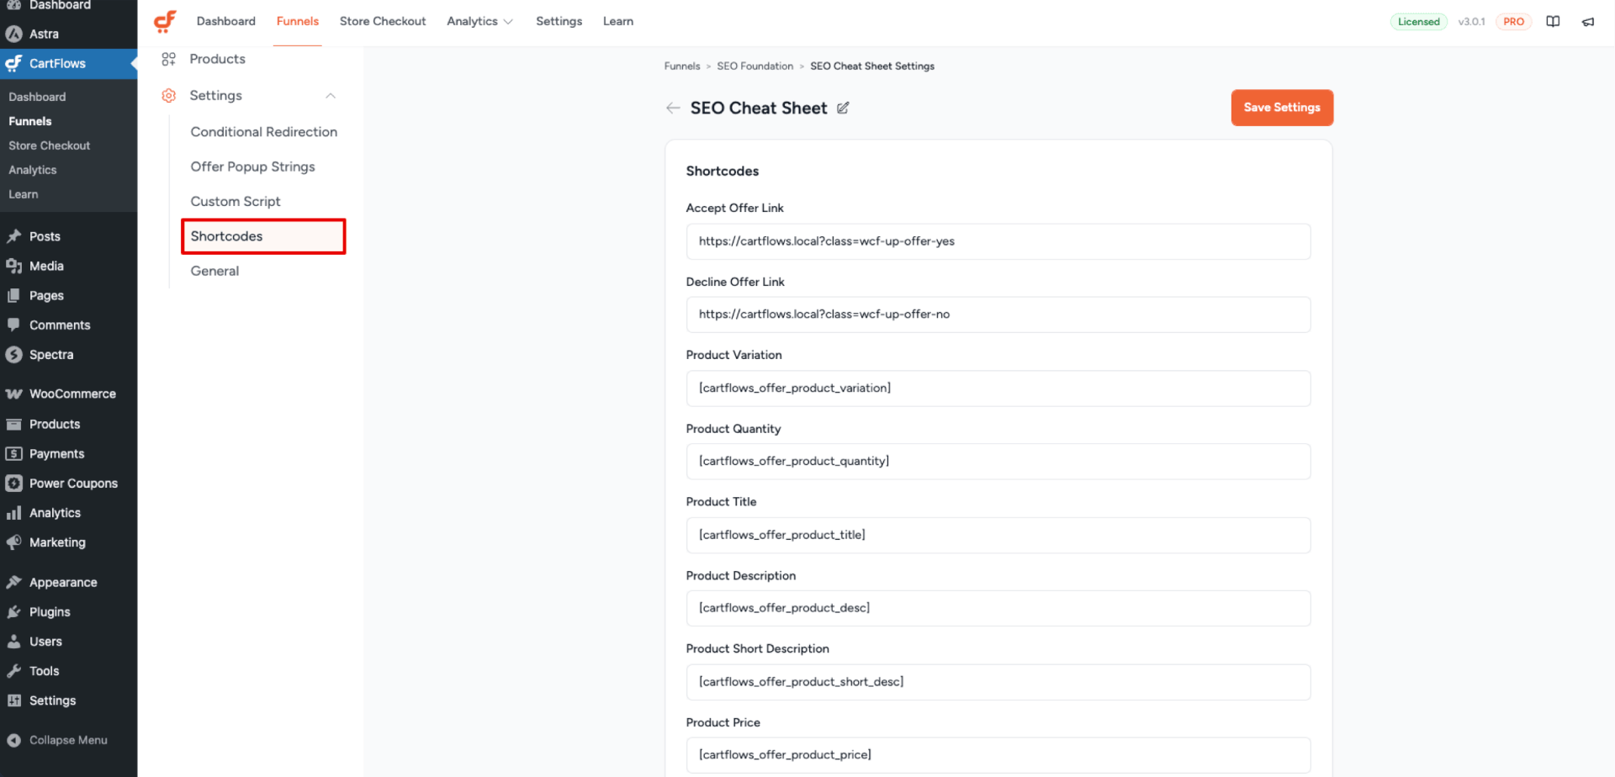Select Offer Popup Strings settings item
Screen dimensions: 1615x777
[253, 166]
